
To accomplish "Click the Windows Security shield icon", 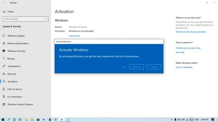I will coord(4,51).
